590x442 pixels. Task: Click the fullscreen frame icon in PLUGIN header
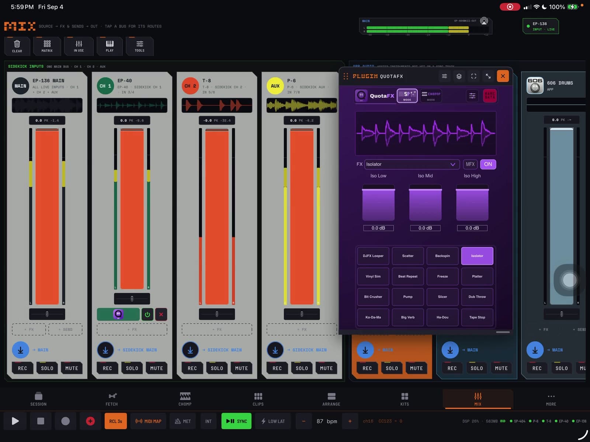pyautogui.click(x=474, y=76)
